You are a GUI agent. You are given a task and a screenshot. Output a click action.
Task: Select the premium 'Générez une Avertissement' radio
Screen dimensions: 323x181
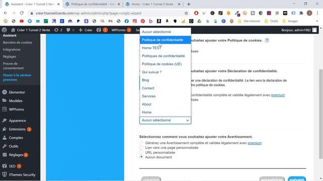(141, 142)
